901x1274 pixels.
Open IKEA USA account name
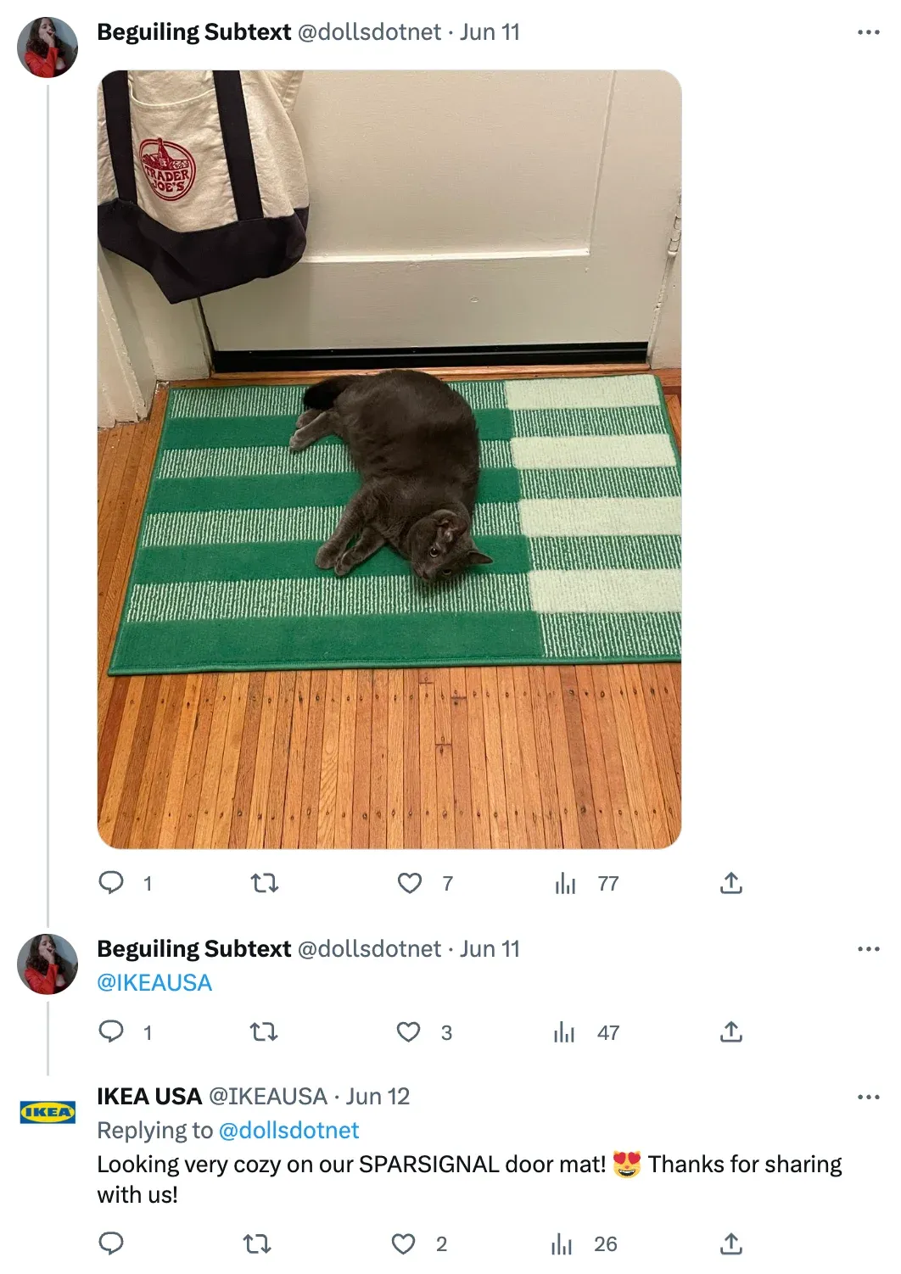point(149,1097)
